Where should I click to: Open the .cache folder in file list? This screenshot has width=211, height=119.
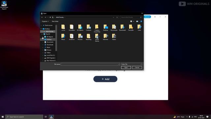pyautogui.click(x=63, y=28)
